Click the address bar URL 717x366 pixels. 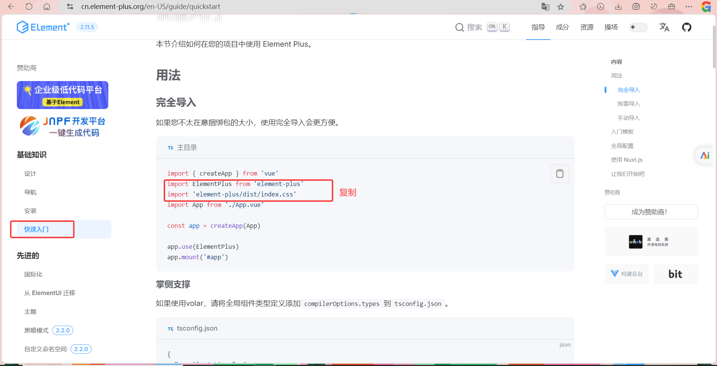coord(151,6)
